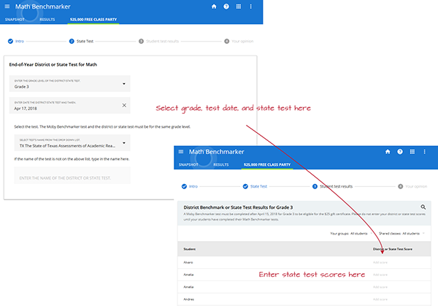Click search icon in State Test Results panel

[423, 207]
